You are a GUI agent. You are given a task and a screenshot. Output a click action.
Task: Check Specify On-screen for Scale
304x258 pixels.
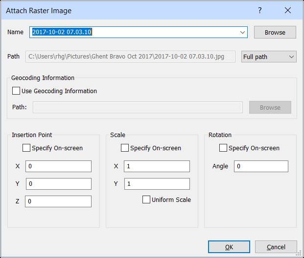tap(125, 148)
